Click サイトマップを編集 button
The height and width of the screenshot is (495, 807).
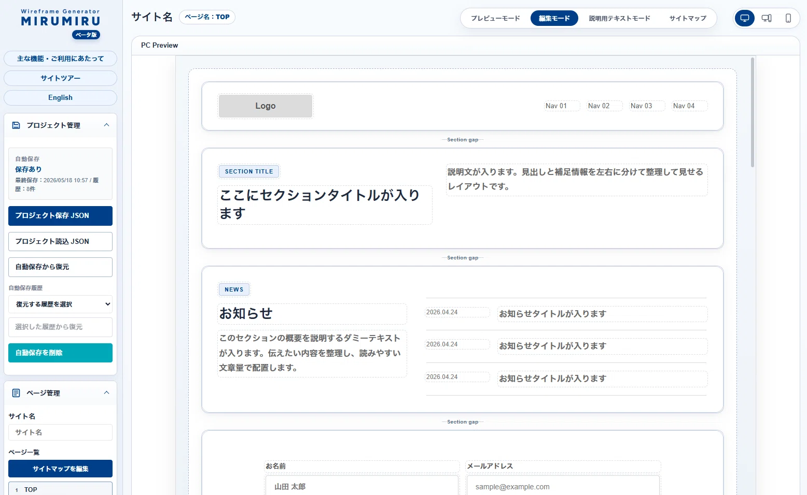60,469
